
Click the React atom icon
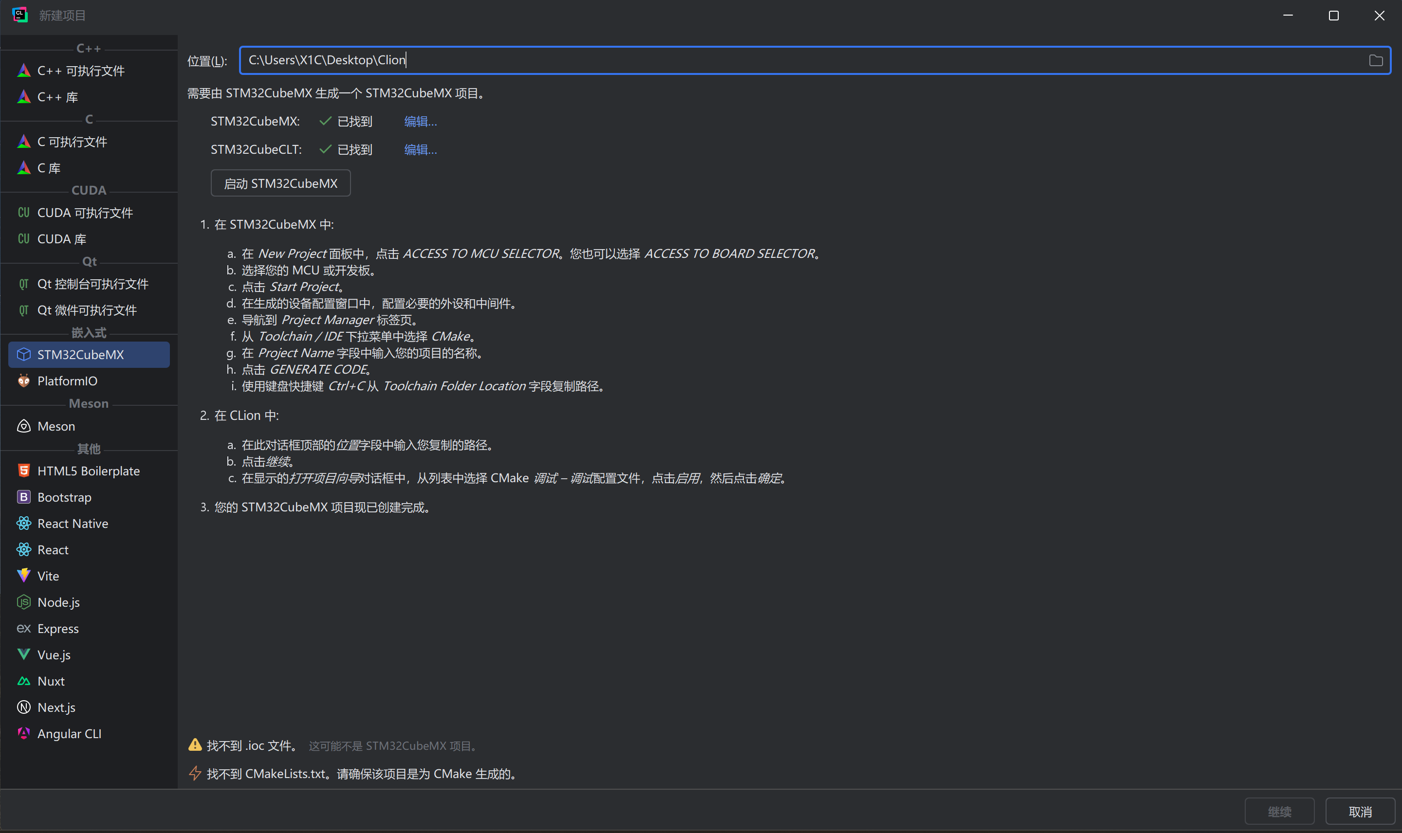(23, 550)
